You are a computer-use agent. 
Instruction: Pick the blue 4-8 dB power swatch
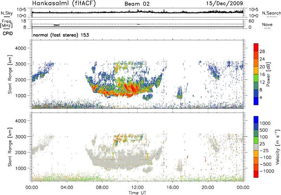[256, 94]
